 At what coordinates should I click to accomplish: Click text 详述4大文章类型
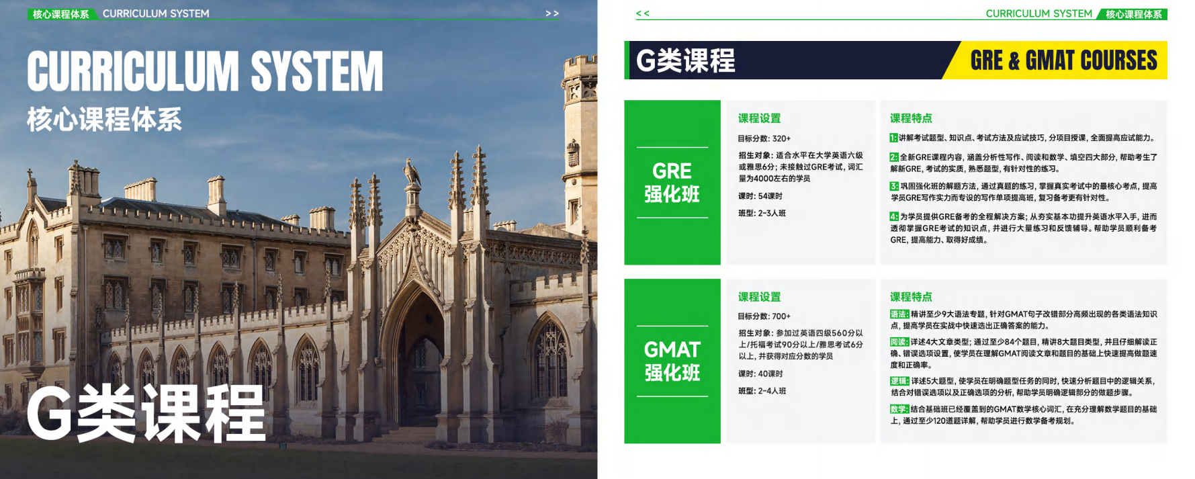pos(940,342)
